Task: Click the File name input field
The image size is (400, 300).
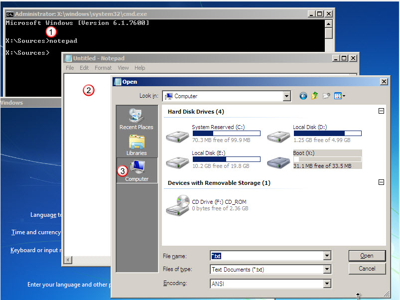Action: (267, 256)
